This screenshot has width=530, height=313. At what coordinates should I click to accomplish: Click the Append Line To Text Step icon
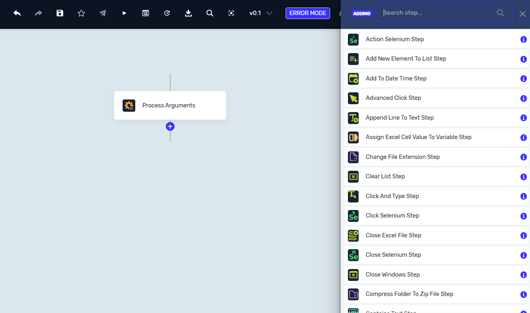[x=353, y=118]
